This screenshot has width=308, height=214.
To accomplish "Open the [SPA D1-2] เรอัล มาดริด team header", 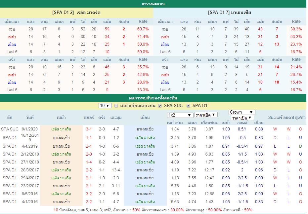I will pos(76,13).
